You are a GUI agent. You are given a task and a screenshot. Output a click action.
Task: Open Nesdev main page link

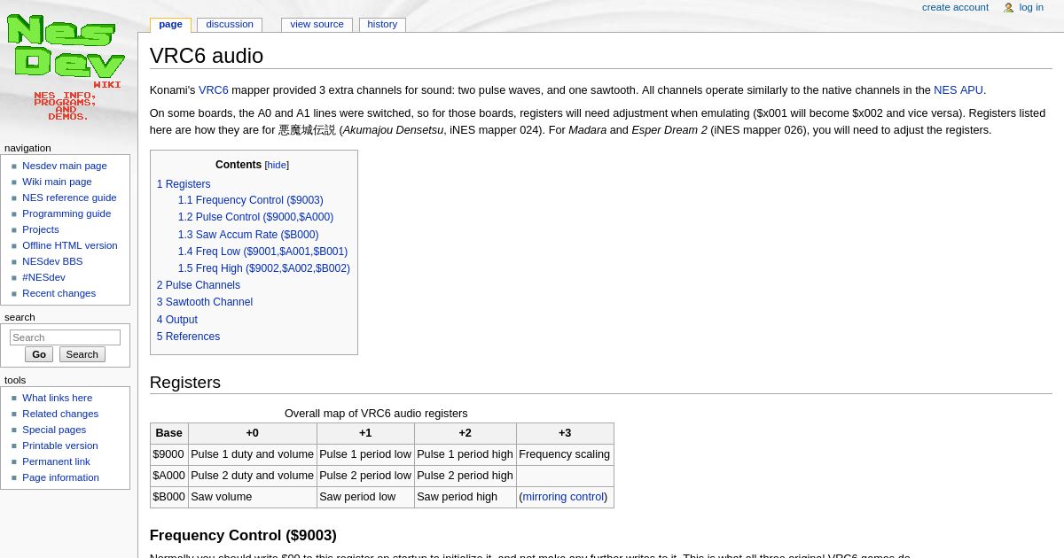pos(65,166)
